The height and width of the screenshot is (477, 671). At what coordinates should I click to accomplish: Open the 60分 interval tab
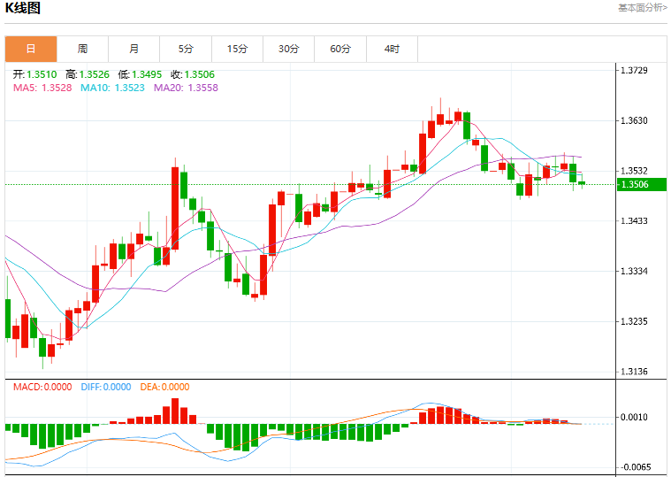tap(340, 49)
